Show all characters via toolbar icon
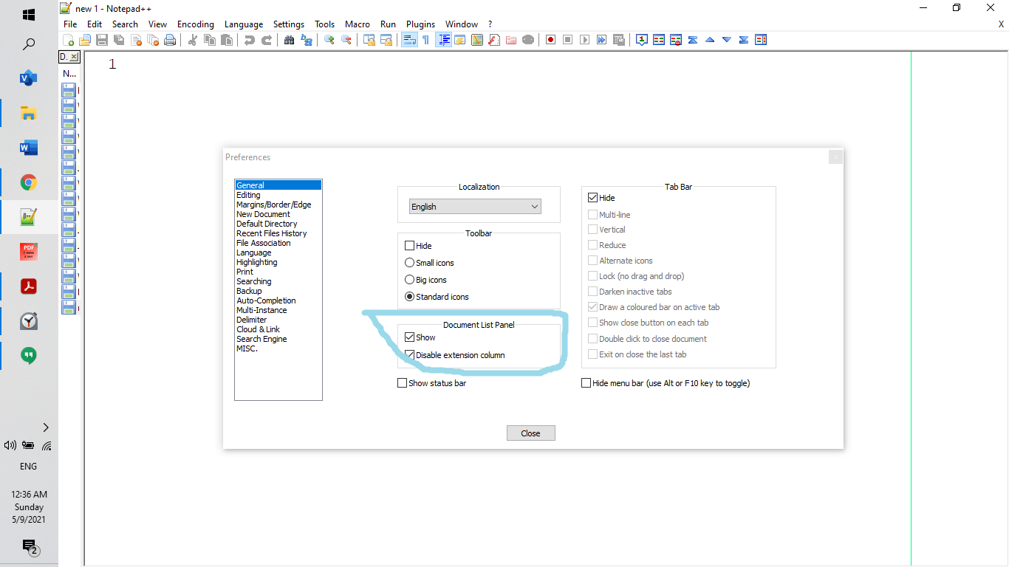The image size is (1009, 567). [x=426, y=39]
